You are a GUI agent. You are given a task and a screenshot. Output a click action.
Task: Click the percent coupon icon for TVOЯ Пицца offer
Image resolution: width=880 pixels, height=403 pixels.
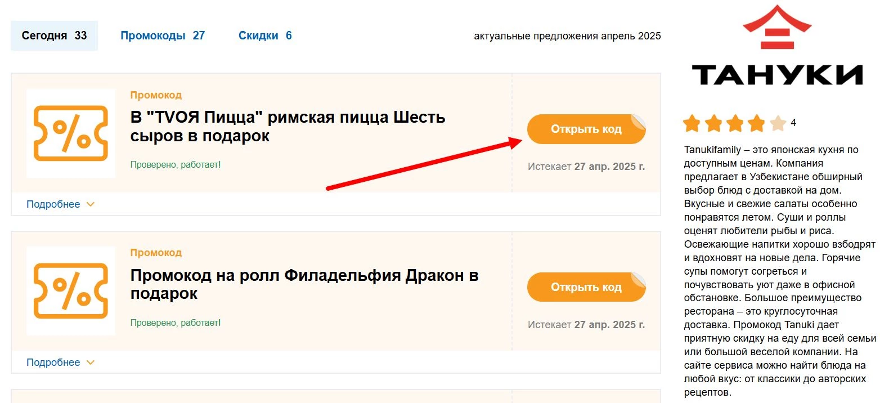coord(70,133)
